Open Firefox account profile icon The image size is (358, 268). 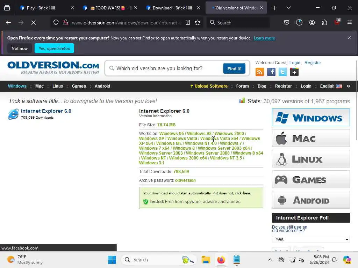[x=312, y=23]
